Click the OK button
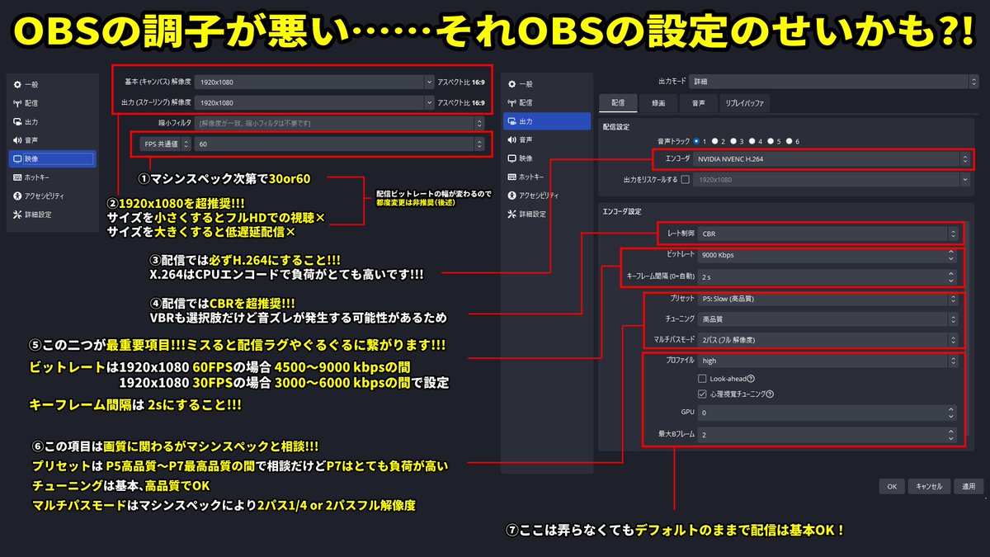This screenshot has height=557, width=990. coord(891,487)
